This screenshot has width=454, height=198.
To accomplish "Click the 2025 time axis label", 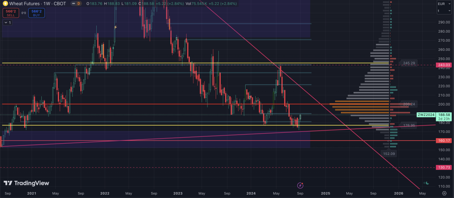I will coord(326,193).
